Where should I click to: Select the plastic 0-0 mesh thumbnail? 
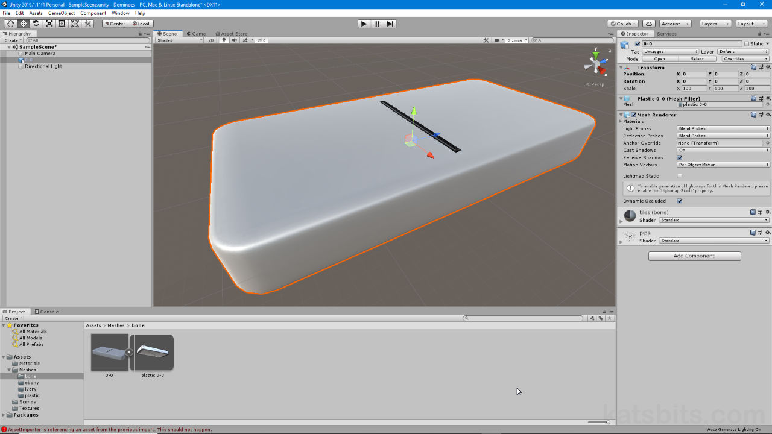pos(152,352)
